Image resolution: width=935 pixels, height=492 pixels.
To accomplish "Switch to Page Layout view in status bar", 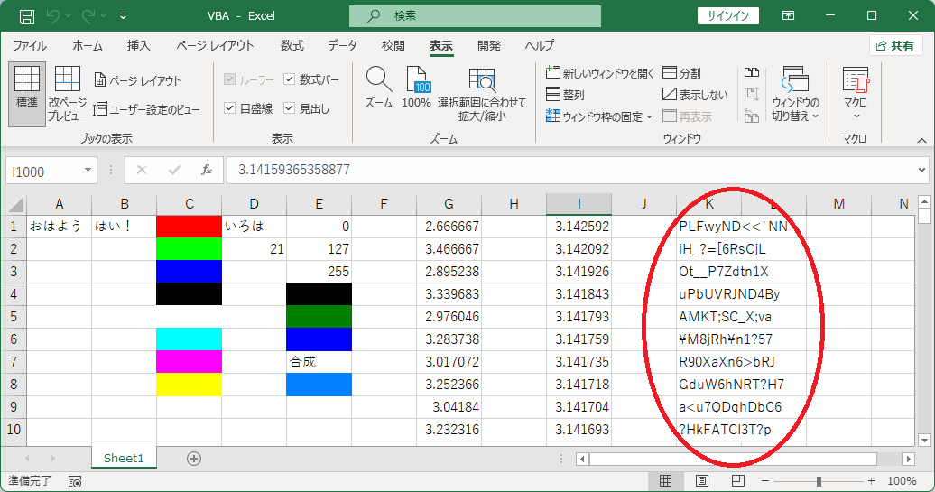I will click(702, 480).
